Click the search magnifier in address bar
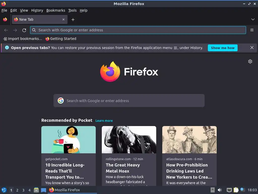This screenshot has width=258, height=194. click(x=34, y=30)
